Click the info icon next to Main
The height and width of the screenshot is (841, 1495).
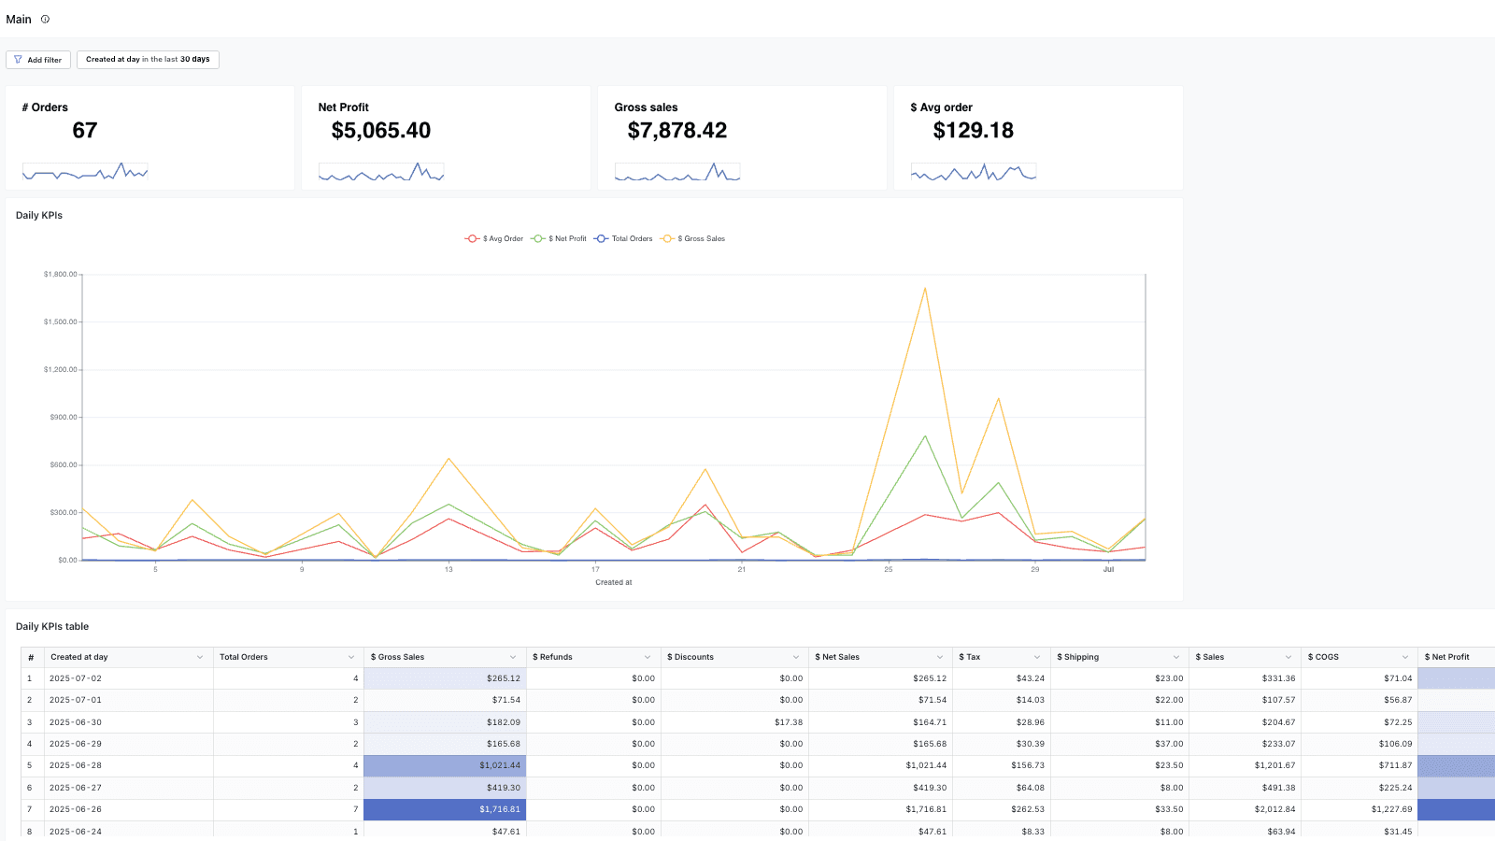pos(45,20)
